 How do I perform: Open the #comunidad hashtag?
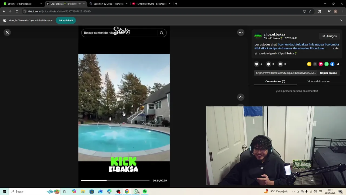286,44
